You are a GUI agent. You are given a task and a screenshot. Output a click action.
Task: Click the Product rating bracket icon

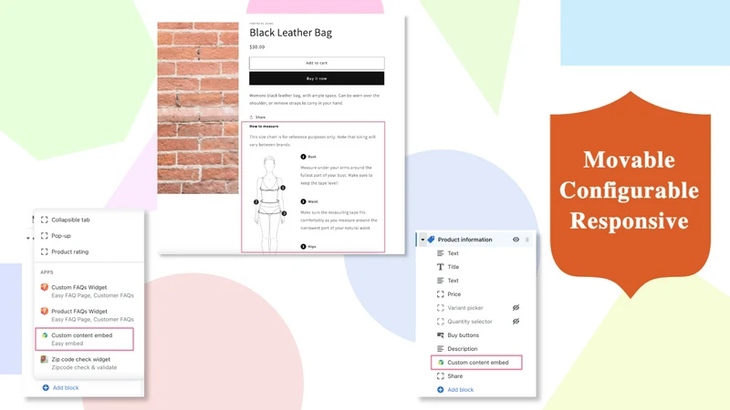44,251
